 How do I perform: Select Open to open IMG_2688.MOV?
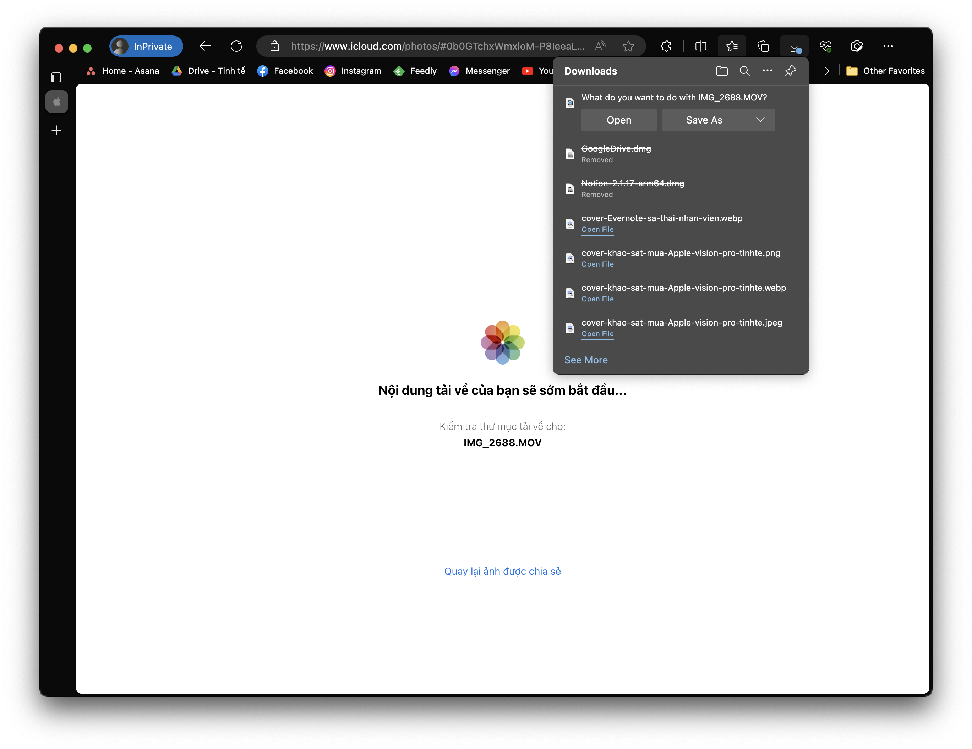pyautogui.click(x=619, y=120)
